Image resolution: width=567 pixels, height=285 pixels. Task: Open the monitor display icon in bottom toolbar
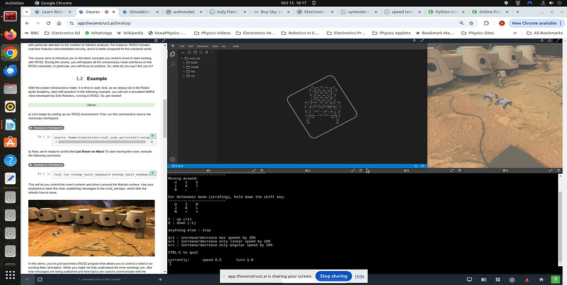click(x=470, y=279)
